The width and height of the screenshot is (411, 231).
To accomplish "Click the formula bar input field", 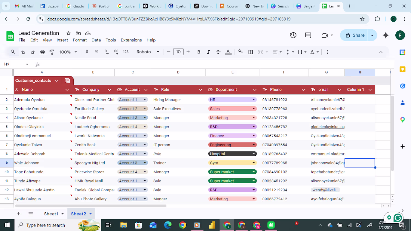I will point(192,64).
